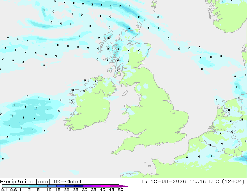Click the "15..16 UTC" time label
This screenshot has width=247, height=191.
point(204,182)
